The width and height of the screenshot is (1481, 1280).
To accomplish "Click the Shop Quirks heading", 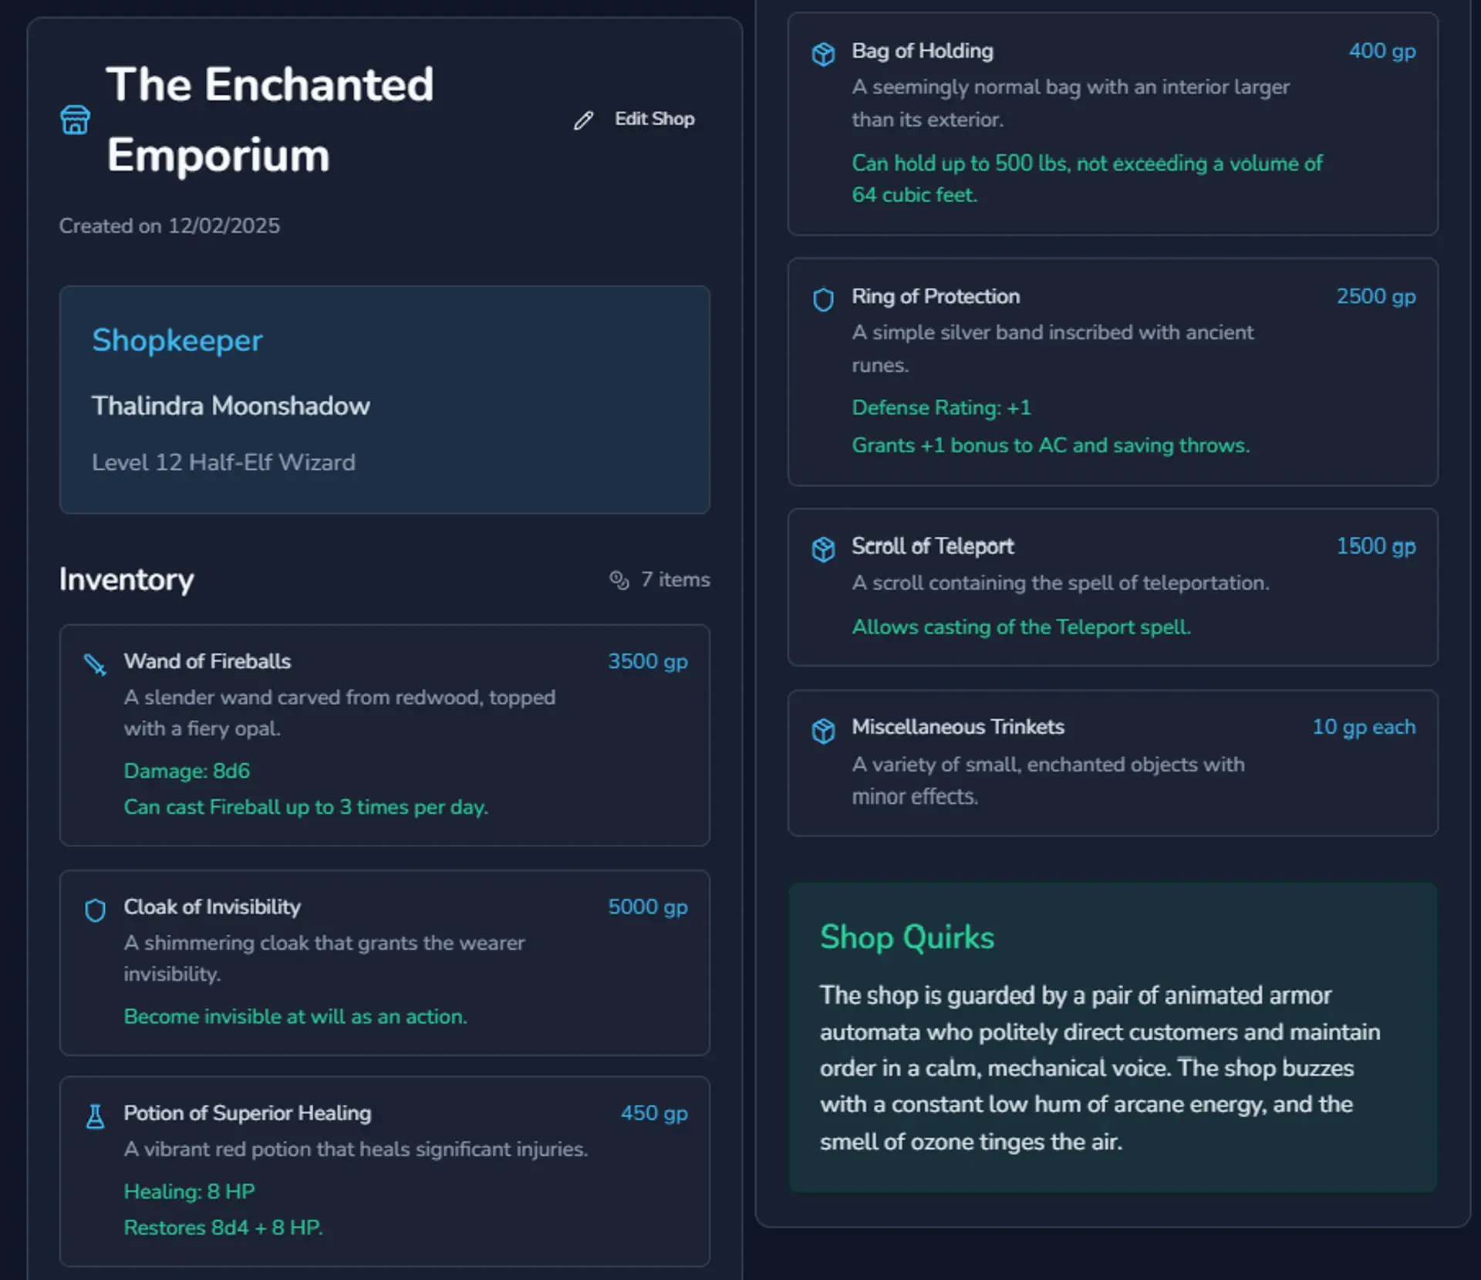I will click(x=906, y=937).
